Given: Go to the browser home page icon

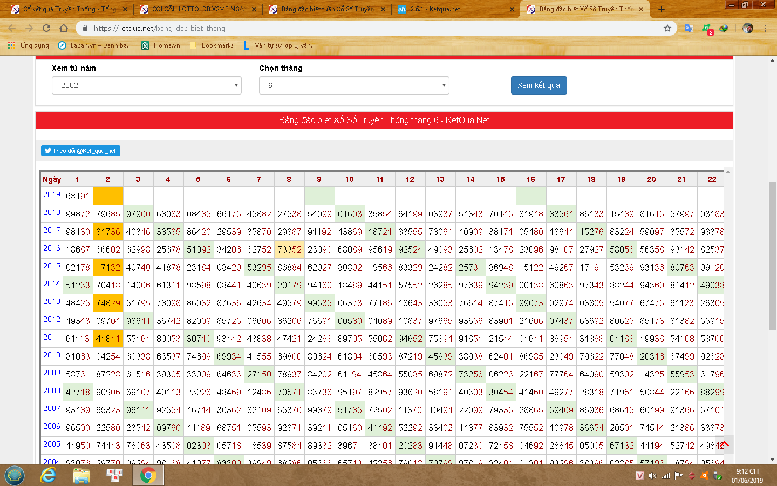Looking at the screenshot, I should 64,28.
